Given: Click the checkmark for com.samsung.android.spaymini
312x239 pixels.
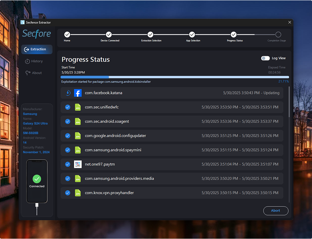Looking at the screenshot, I should coord(68,150).
